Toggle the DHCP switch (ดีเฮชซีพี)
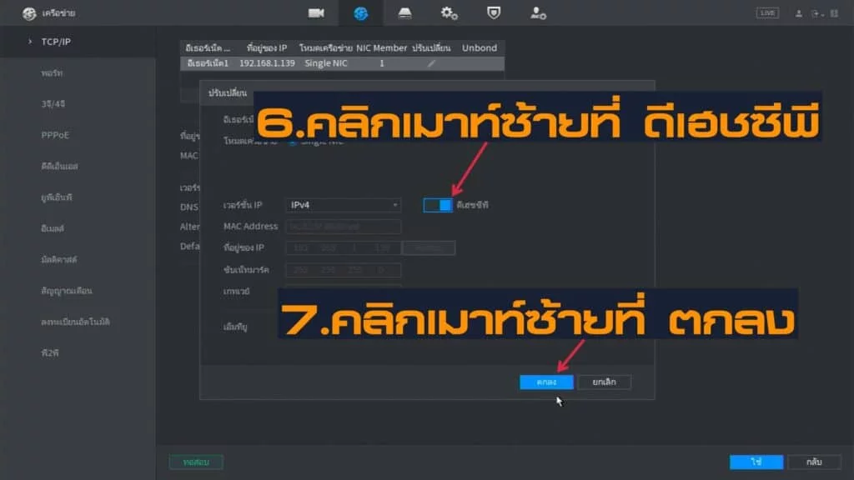Viewport: 854px width, 480px height. click(438, 205)
